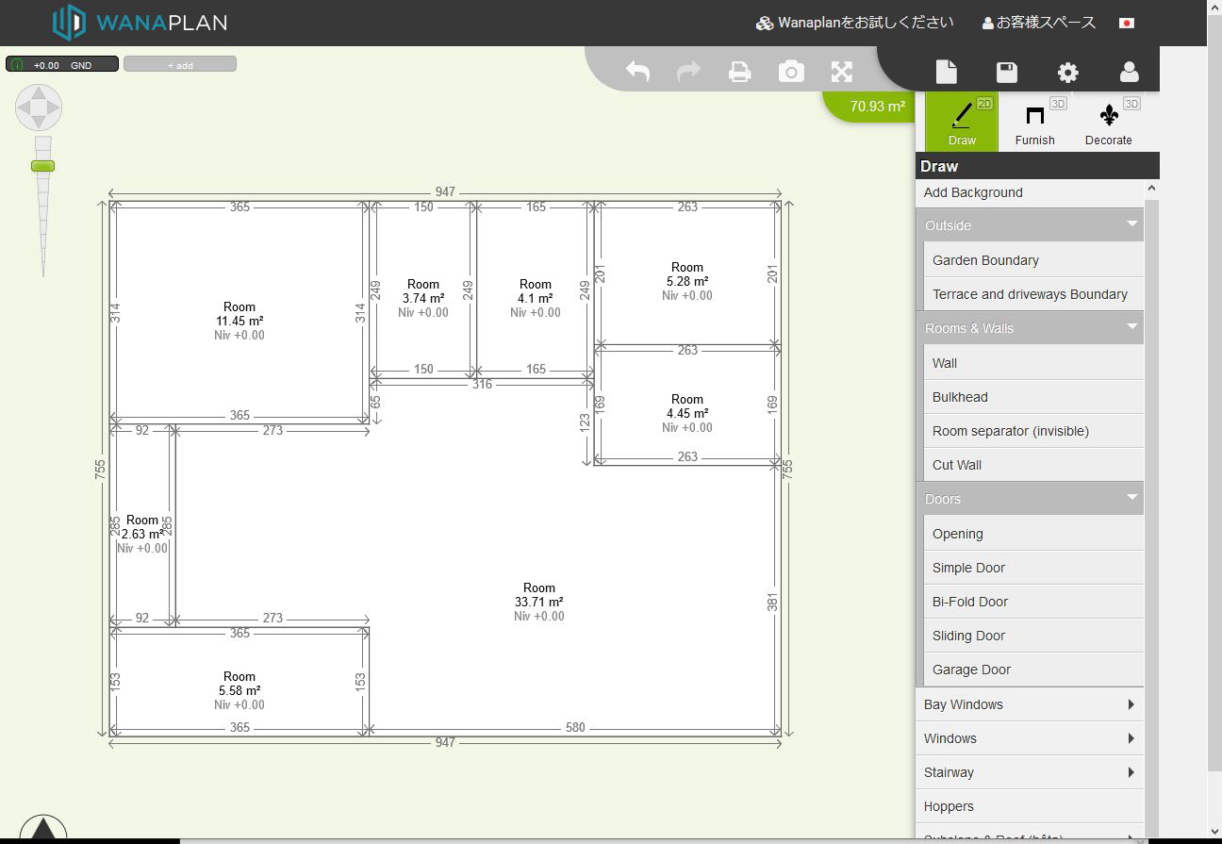Click the undo arrow icon
This screenshot has width=1222, height=844.
click(638, 72)
